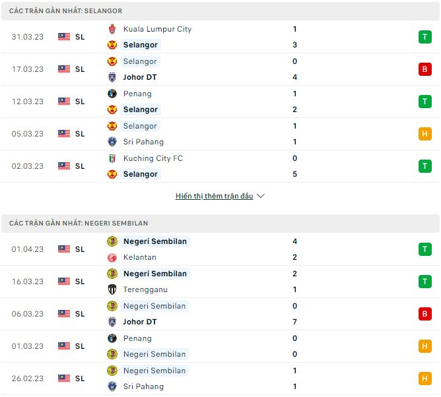Click the Terengganu team name
The image size is (441, 397).
tap(145, 290)
